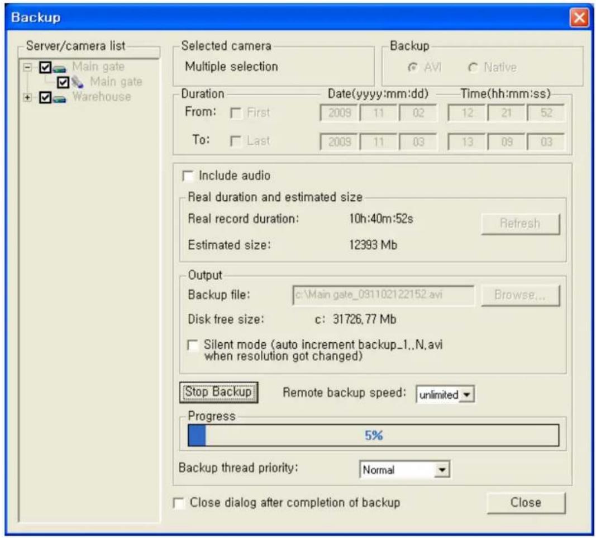This screenshot has height=538, width=596.
Task: Select the Warehouse tree item label
Action: pos(102,97)
